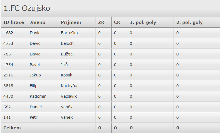Select the "2. pol. góly" header
This screenshot has height=133, width=220.
click(x=189, y=22)
